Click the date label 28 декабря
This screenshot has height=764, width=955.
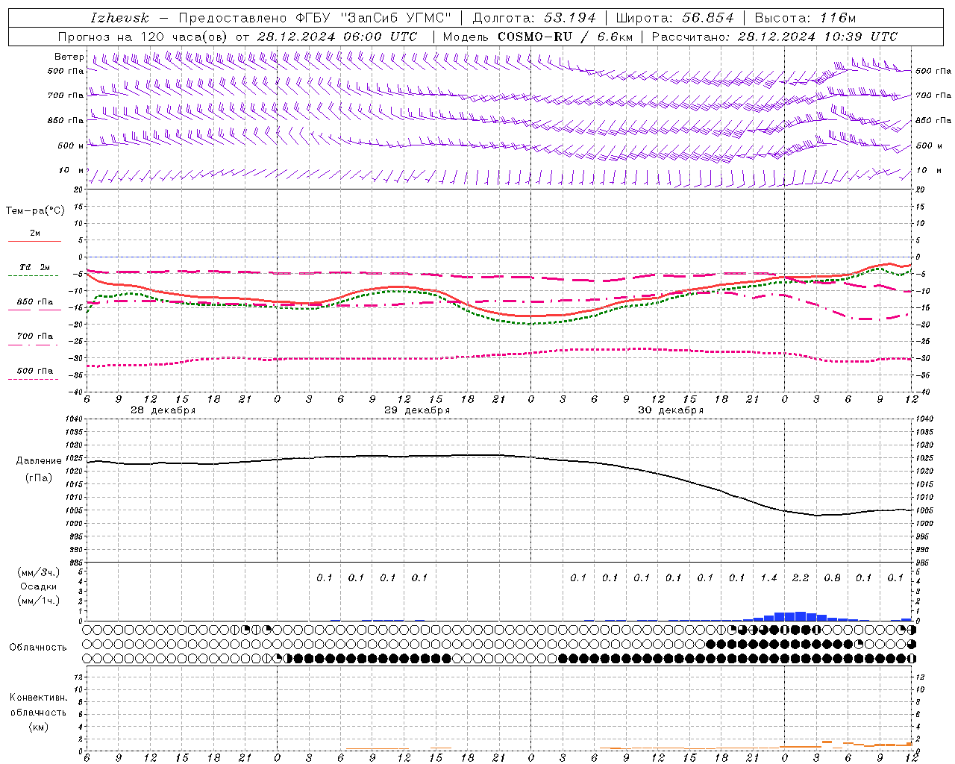point(163,410)
